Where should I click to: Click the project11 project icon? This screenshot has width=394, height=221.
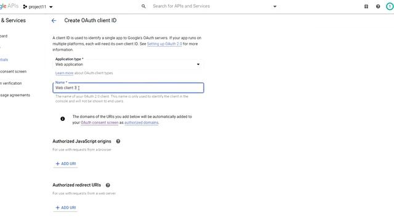(x=25, y=7)
